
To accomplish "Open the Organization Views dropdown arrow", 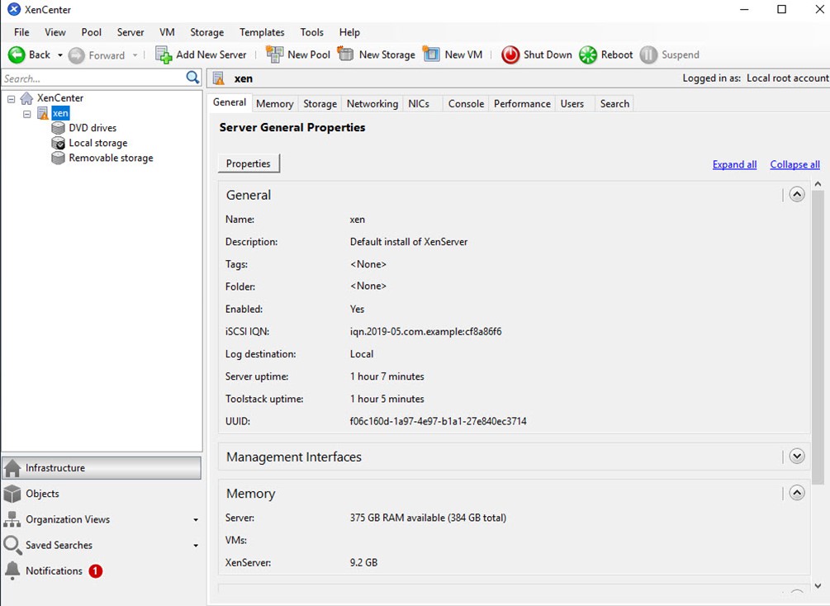I will 196,520.
